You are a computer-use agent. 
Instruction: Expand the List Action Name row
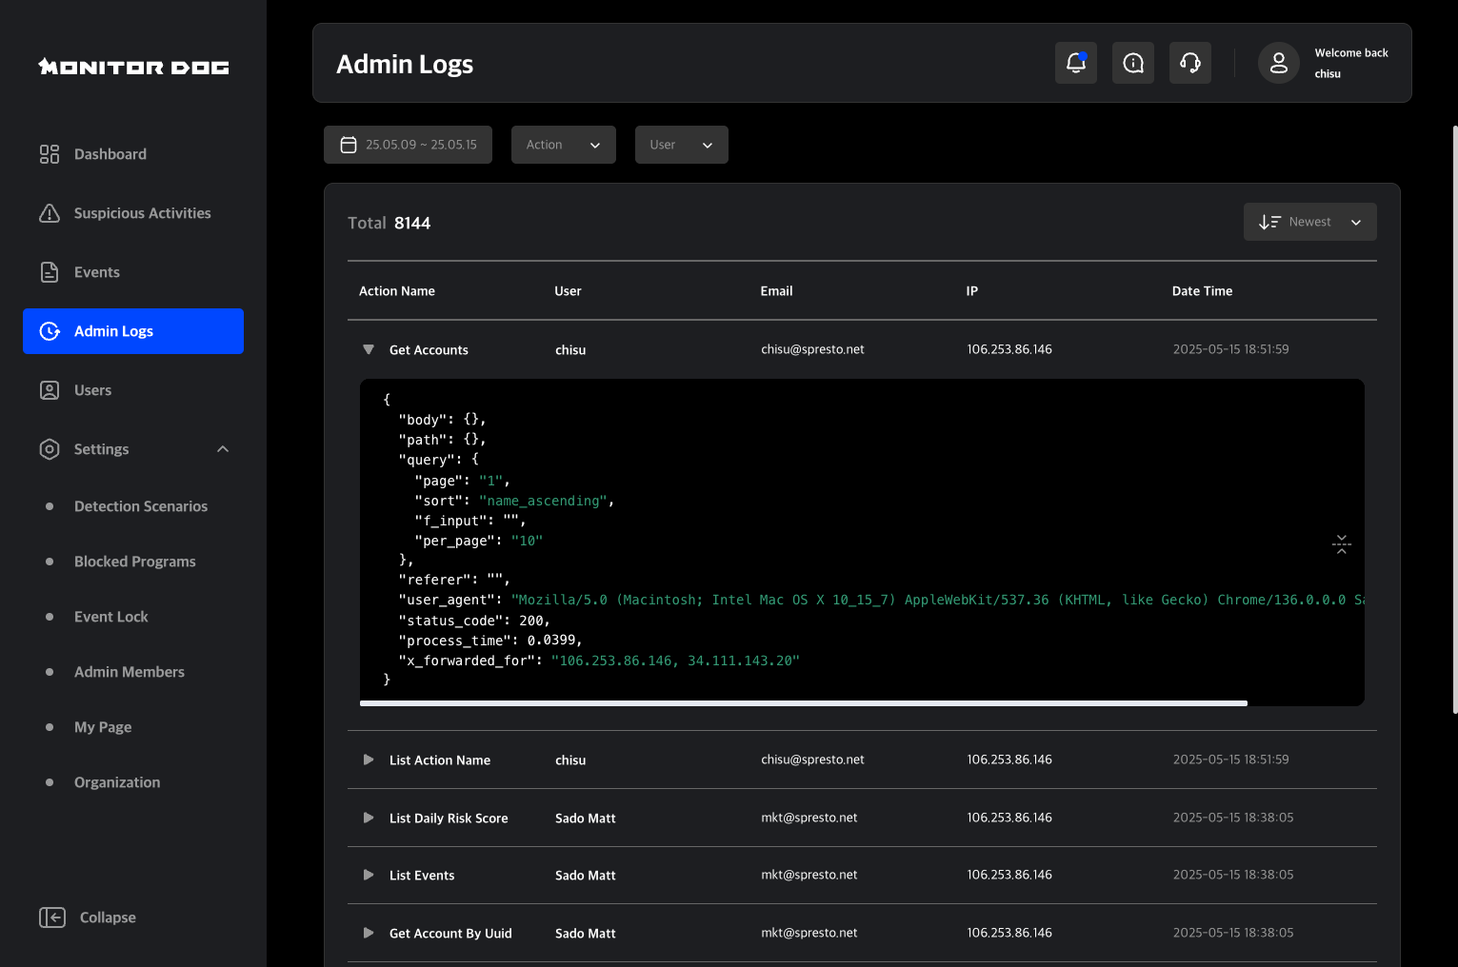(x=369, y=760)
